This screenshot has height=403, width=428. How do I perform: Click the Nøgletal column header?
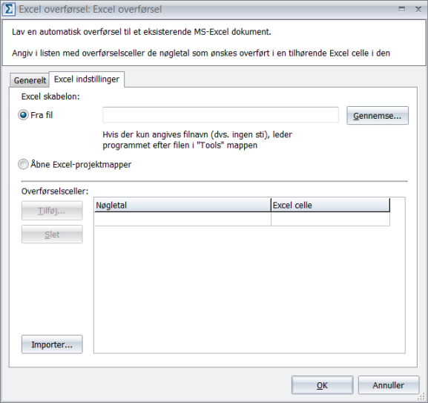tap(182, 205)
